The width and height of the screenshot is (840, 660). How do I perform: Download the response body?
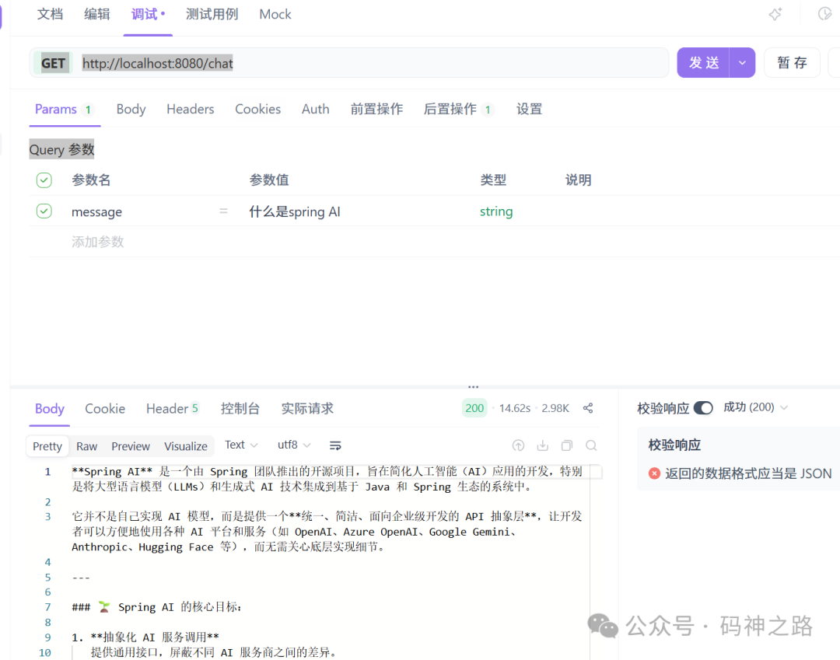click(x=542, y=445)
